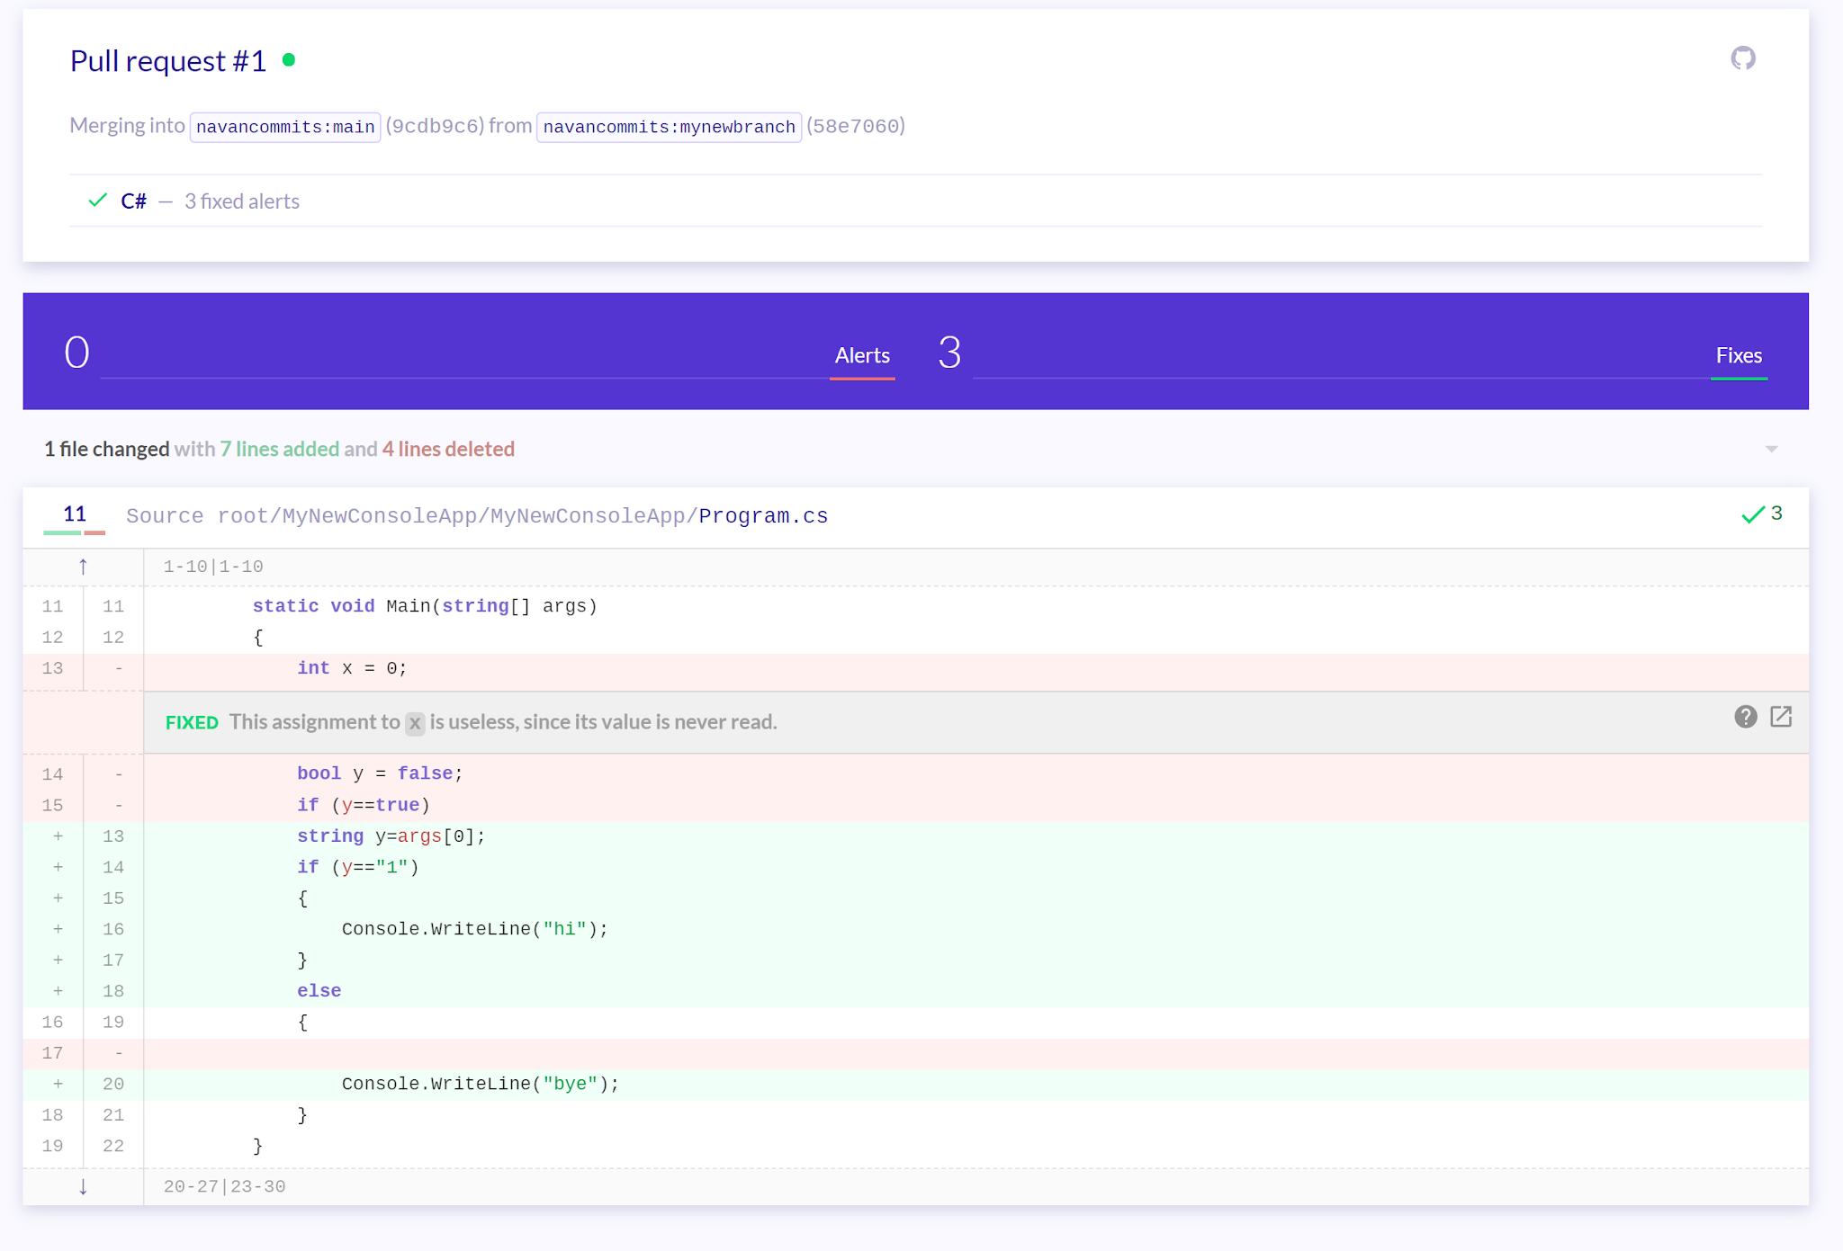Collapse changed files with dropdown triangle
1843x1251 pixels.
[x=1771, y=449]
